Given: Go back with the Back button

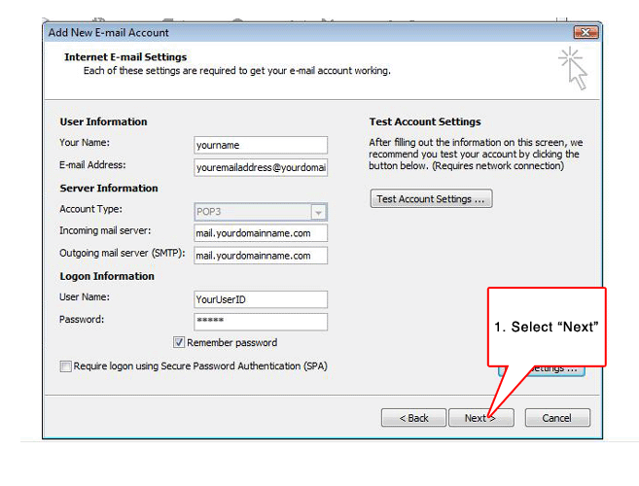Looking at the screenshot, I should [413, 418].
